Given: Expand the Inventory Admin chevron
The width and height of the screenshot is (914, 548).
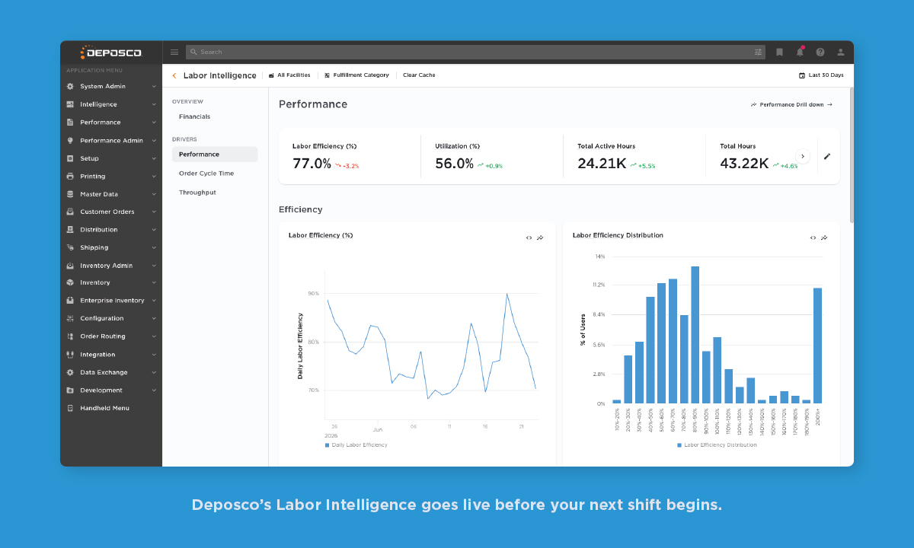Looking at the screenshot, I should point(154,266).
